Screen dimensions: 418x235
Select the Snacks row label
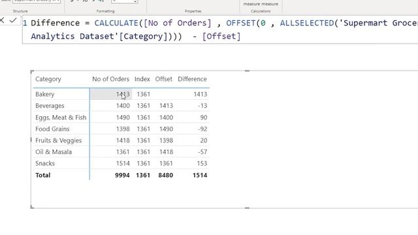click(x=45, y=163)
